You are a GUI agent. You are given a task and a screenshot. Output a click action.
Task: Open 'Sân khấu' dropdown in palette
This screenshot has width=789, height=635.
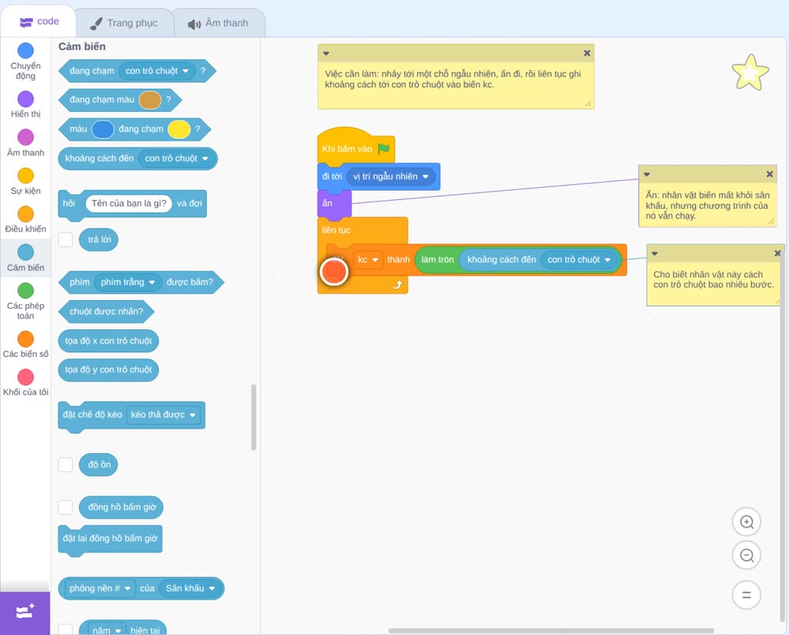click(190, 589)
